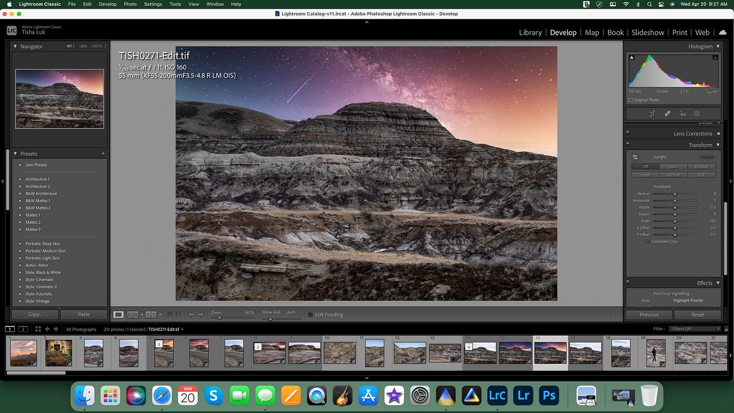This screenshot has height=413, width=734.
Task: Toggle Transform panel on/off switch
Action: click(628, 145)
